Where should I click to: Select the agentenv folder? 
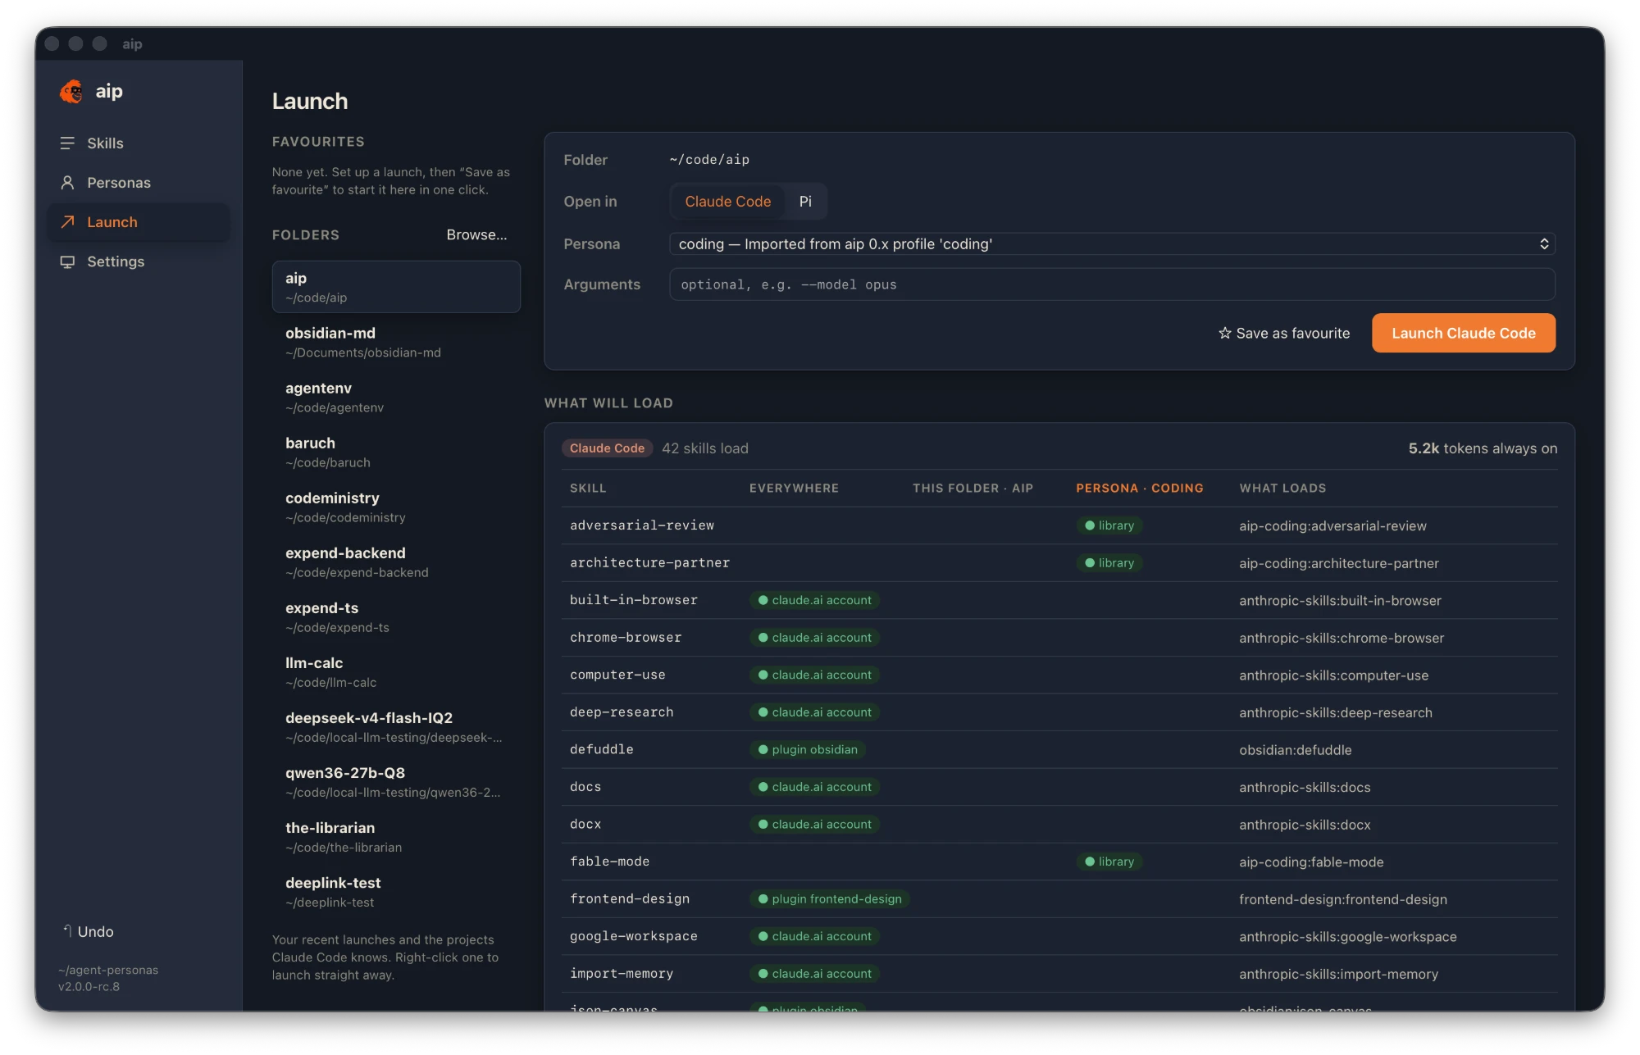click(x=396, y=397)
